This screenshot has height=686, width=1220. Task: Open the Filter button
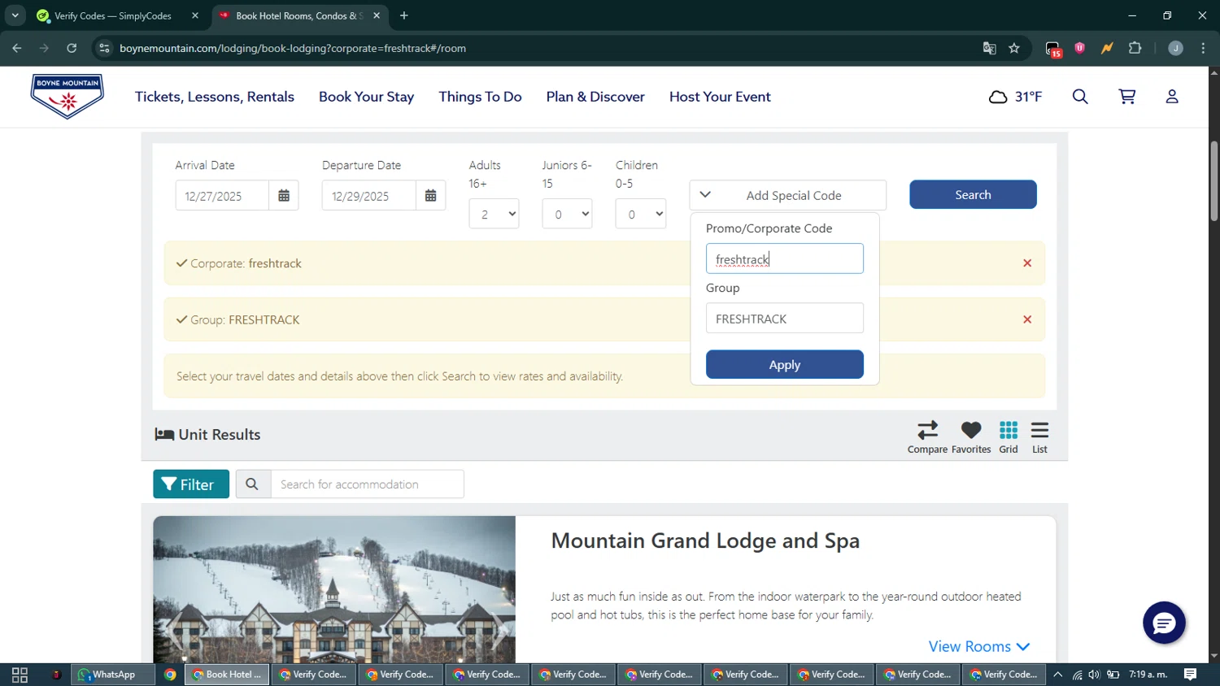(191, 484)
